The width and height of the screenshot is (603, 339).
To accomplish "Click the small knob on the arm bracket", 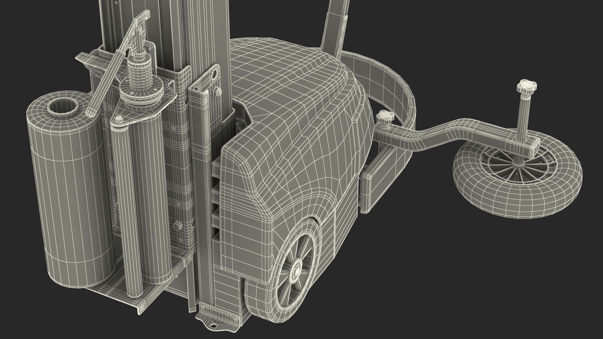I will tap(385, 118).
